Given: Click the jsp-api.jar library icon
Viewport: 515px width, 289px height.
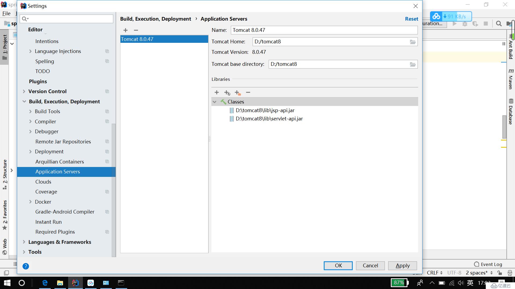Looking at the screenshot, I should (x=232, y=111).
